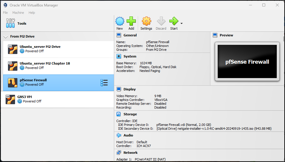
Task: Click the Powered Off icon for Ubuntu_server M2 Drive
Action: [x=22, y=51]
